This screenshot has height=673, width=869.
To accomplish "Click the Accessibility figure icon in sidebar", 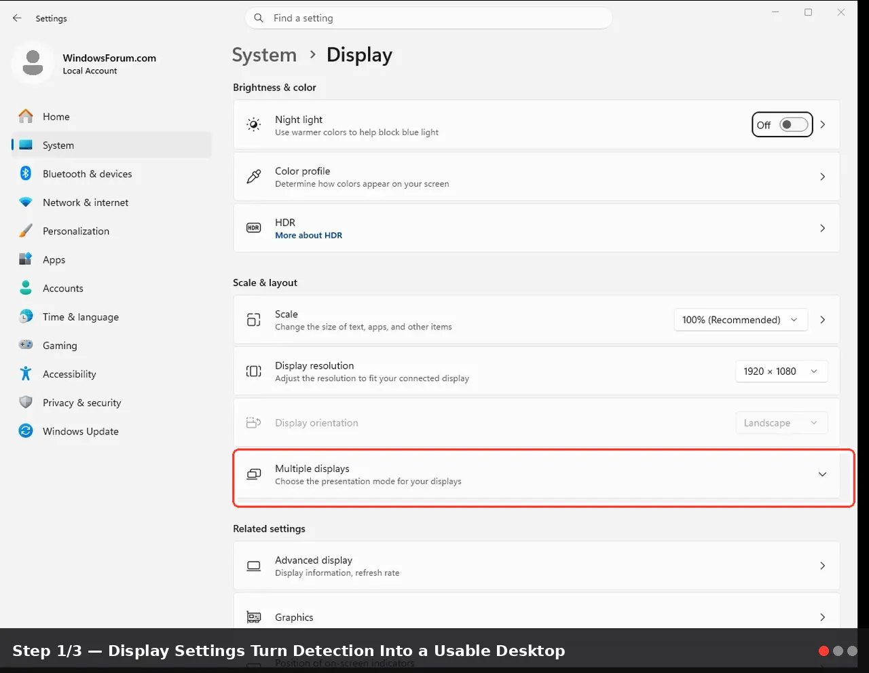I will (x=26, y=374).
